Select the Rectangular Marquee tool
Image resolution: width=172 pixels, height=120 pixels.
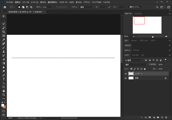[x=4, y=20]
